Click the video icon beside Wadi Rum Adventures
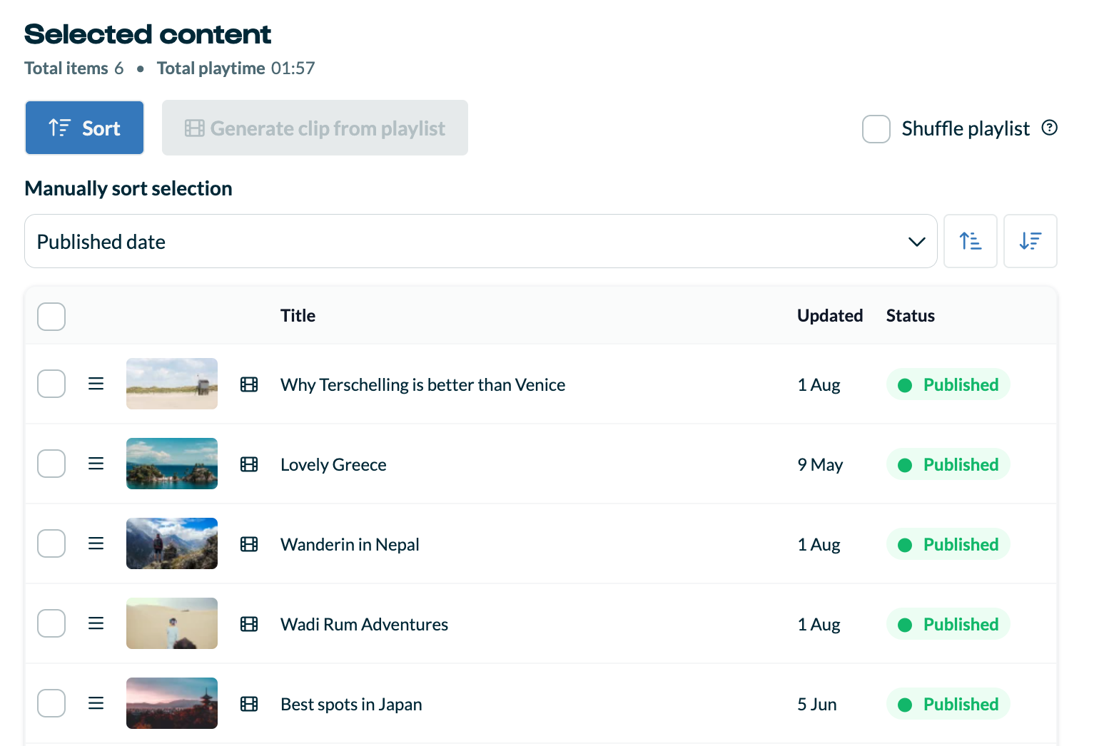The height and width of the screenshot is (746, 1119). point(249,624)
